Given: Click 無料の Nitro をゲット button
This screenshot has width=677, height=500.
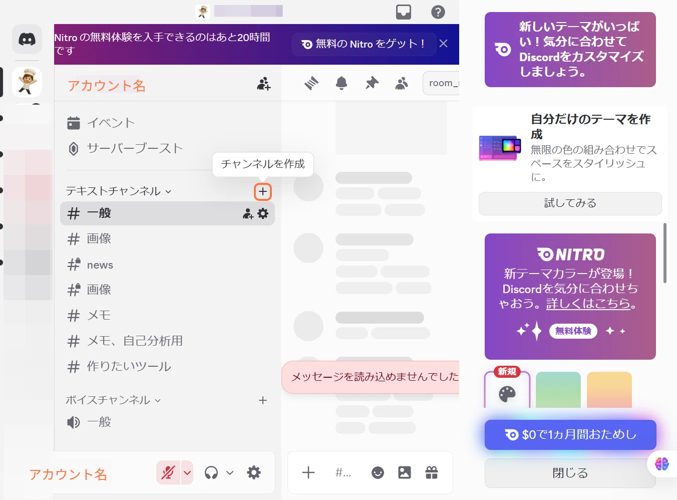Looking at the screenshot, I should (364, 44).
